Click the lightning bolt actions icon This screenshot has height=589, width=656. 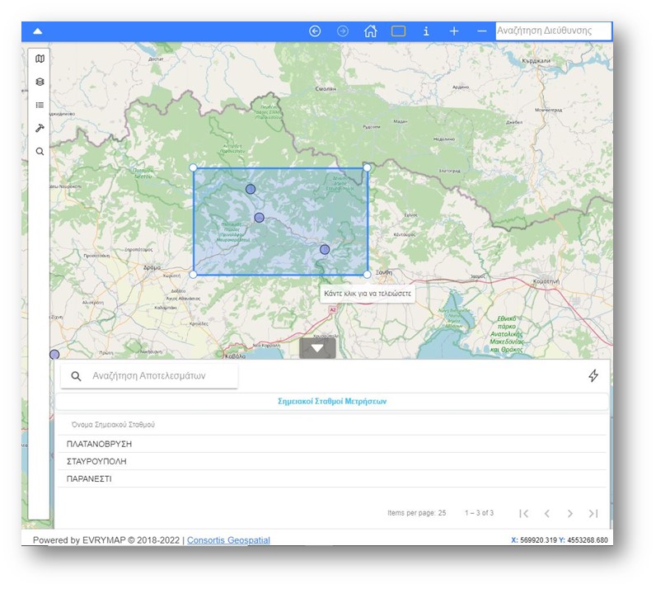click(593, 376)
